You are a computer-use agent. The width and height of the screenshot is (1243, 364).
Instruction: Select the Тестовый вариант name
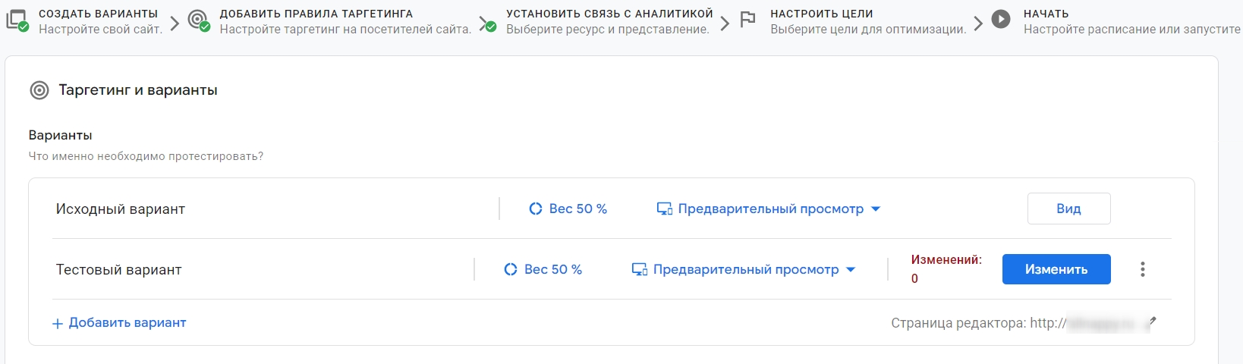(x=119, y=270)
